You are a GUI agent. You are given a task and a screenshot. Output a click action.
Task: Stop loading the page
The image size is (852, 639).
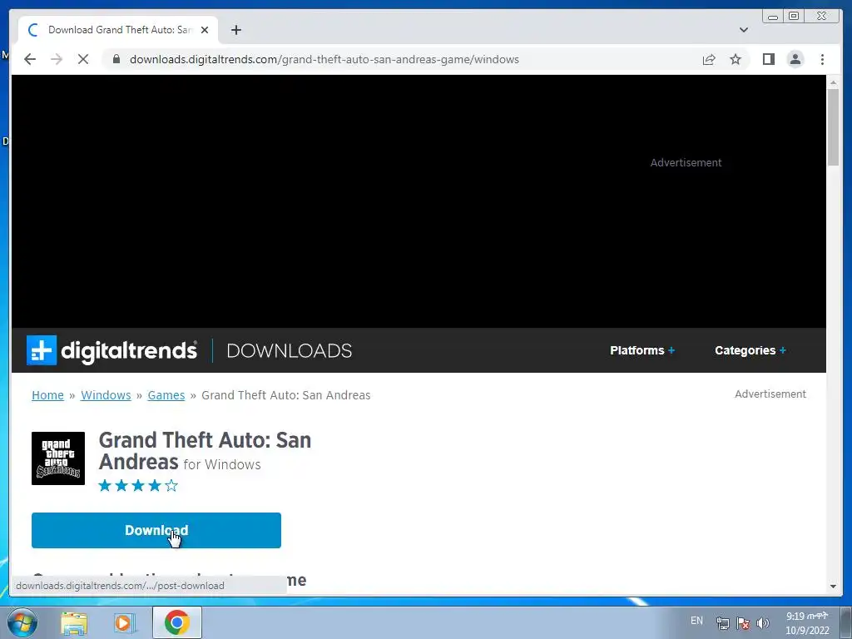point(83,59)
